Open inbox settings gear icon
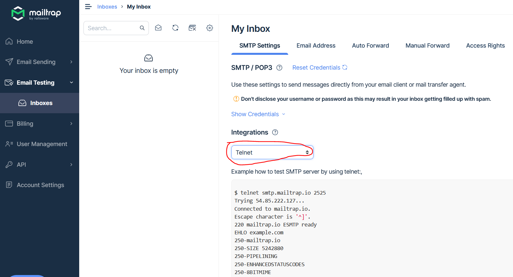The width and height of the screenshot is (513, 277). pos(210,28)
